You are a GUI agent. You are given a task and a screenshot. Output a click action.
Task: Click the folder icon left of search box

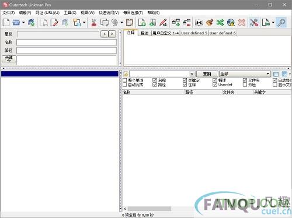tap(126, 74)
